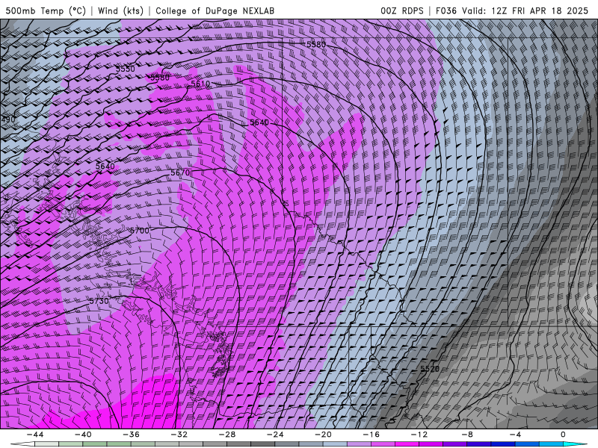This screenshot has width=598, height=448.
Task: Click the -40 colorbar tick label
Action: click(x=83, y=435)
